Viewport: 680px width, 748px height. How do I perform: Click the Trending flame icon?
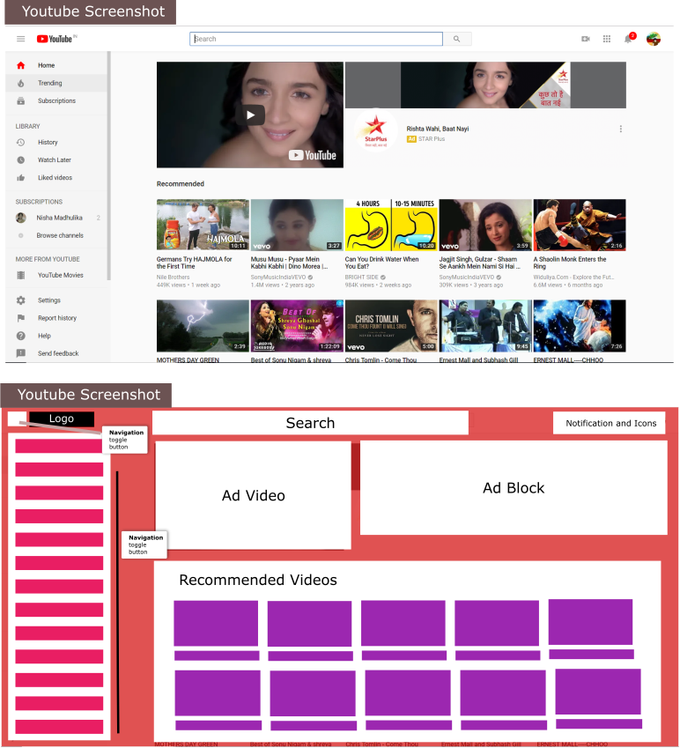[20, 83]
